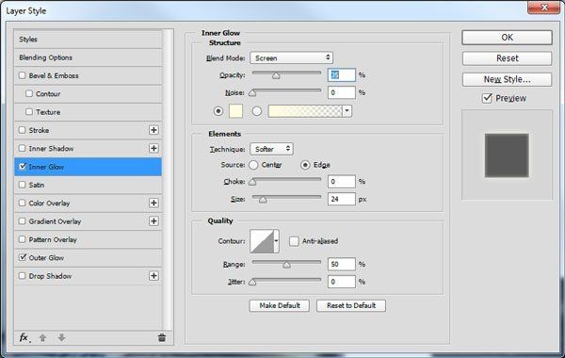Click the Range percent input field
The image size is (565, 358).
pyautogui.click(x=342, y=264)
